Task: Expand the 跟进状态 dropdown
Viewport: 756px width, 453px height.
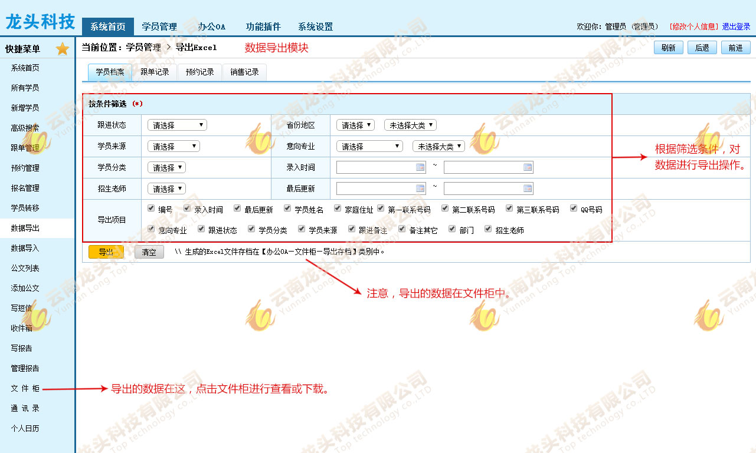Action: point(177,125)
